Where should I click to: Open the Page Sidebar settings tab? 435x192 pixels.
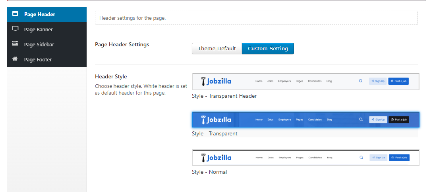[39, 44]
